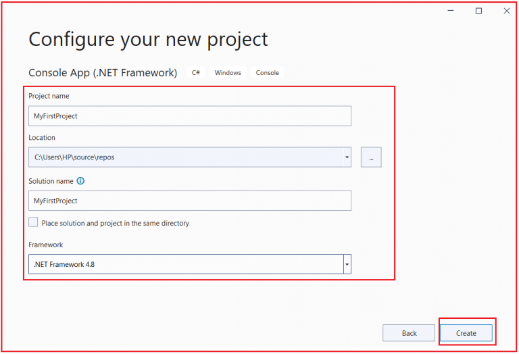519x354 pixels.
Task: Close the Configure your new project dialog
Action: pyautogui.click(x=506, y=11)
